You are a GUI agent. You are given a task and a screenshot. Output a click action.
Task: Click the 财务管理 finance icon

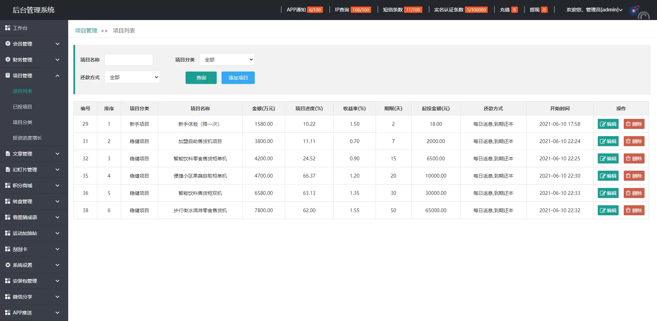[x=8, y=59]
